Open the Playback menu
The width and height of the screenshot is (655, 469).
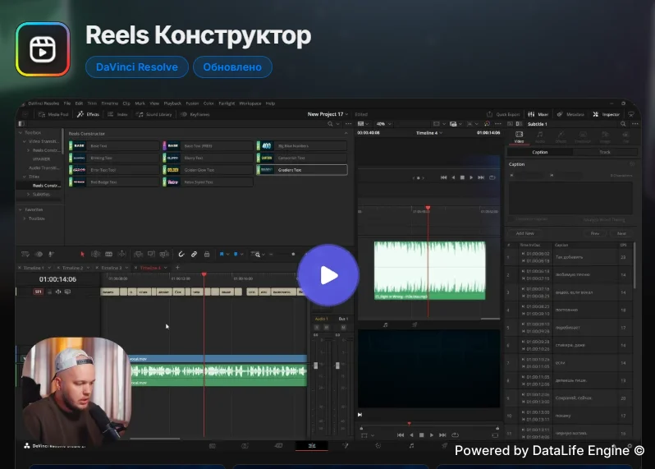coord(172,103)
